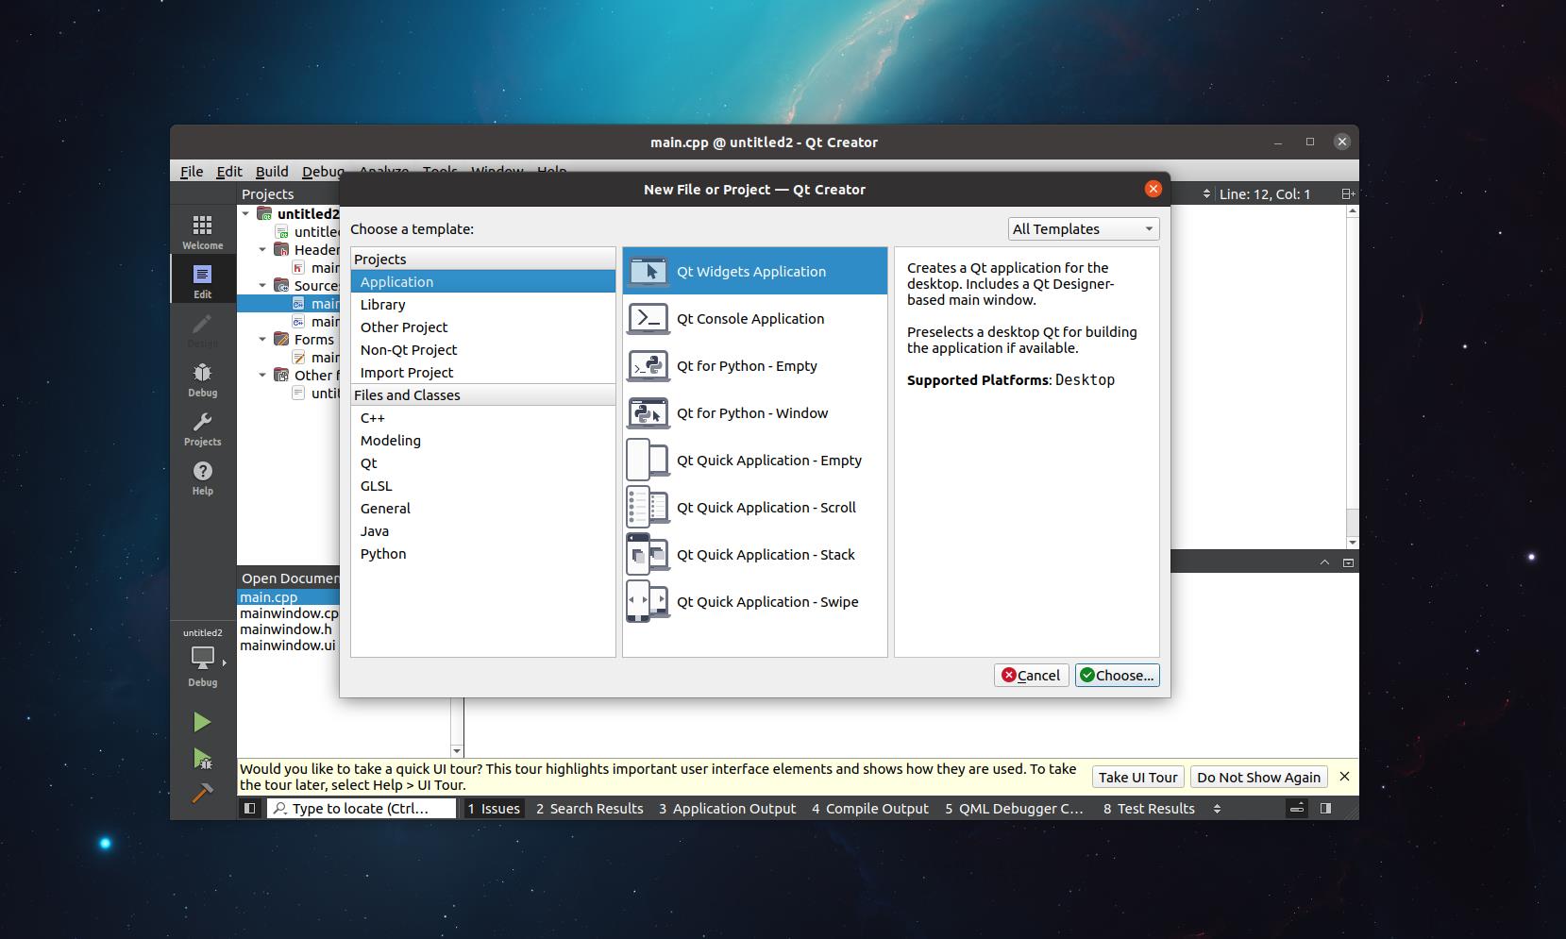Open mainwindow.h in Open Documents
Image resolution: width=1566 pixels, height=939 pixels.
[x=288, y=629]
